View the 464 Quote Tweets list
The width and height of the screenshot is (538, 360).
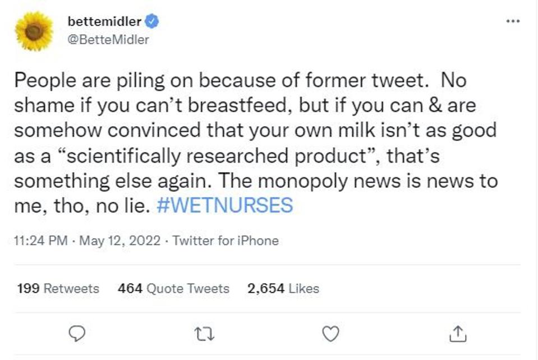(173, 288)
